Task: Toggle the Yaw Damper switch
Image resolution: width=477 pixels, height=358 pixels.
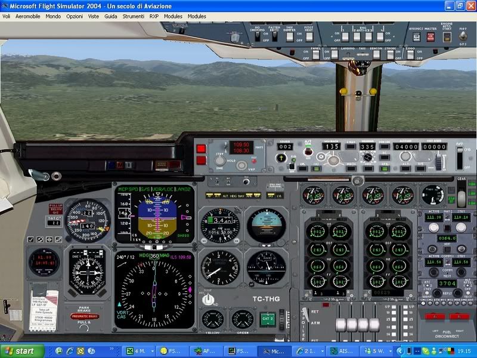Action: click(290, 37)
